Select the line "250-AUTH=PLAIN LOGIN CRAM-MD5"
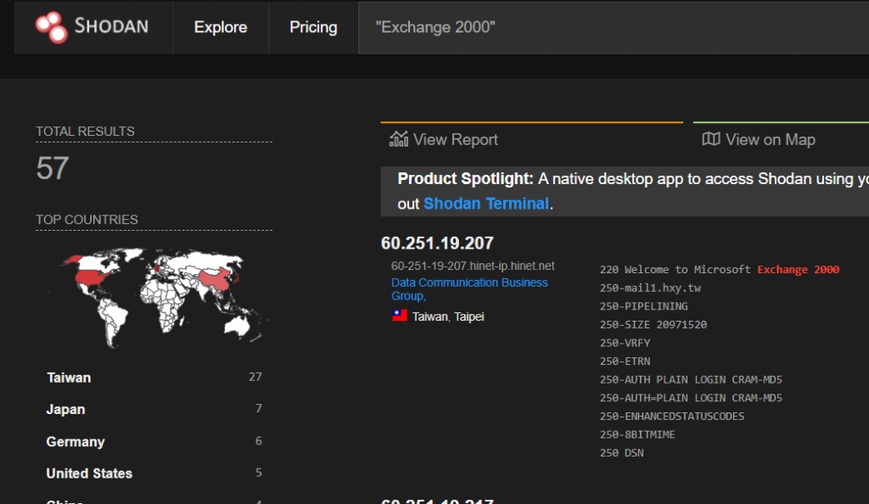 point(691,398)
